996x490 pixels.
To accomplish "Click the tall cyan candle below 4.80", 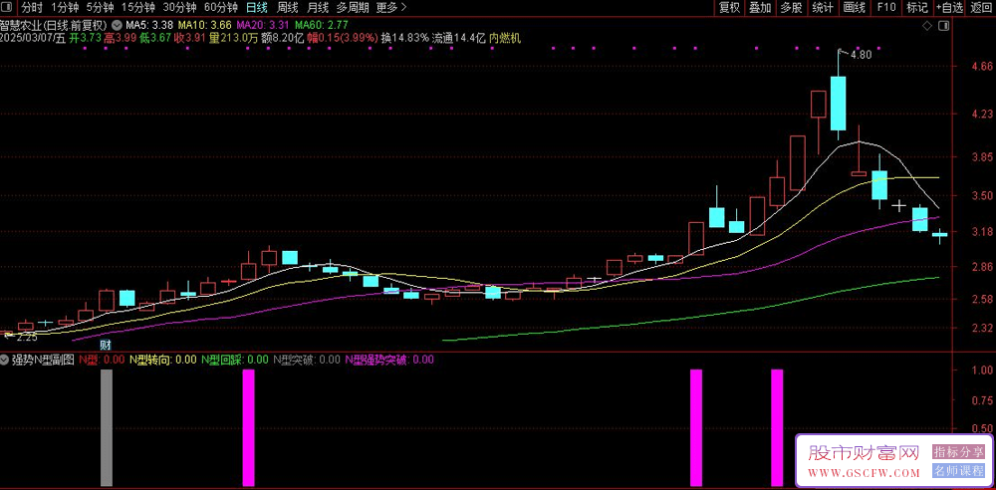I will click(838, 103).
